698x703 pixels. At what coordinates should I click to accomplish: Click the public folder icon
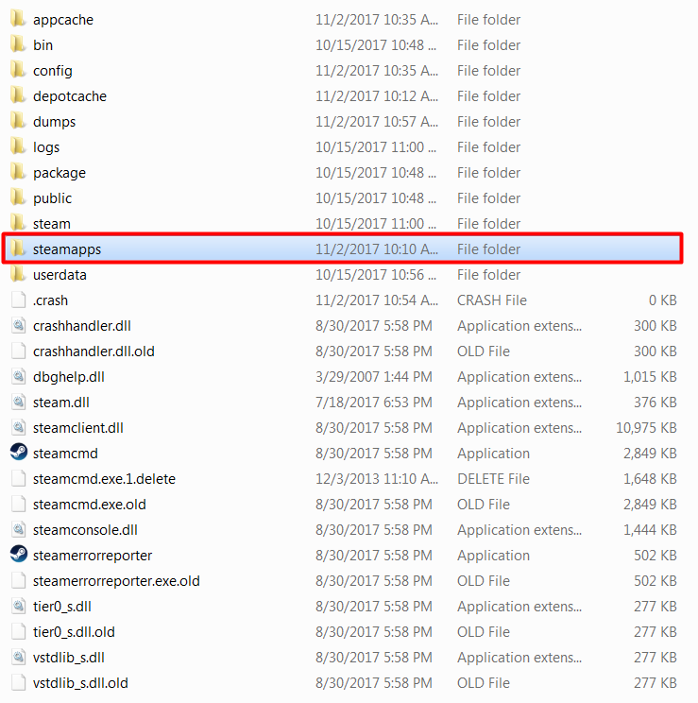click(x=18, y=197)
